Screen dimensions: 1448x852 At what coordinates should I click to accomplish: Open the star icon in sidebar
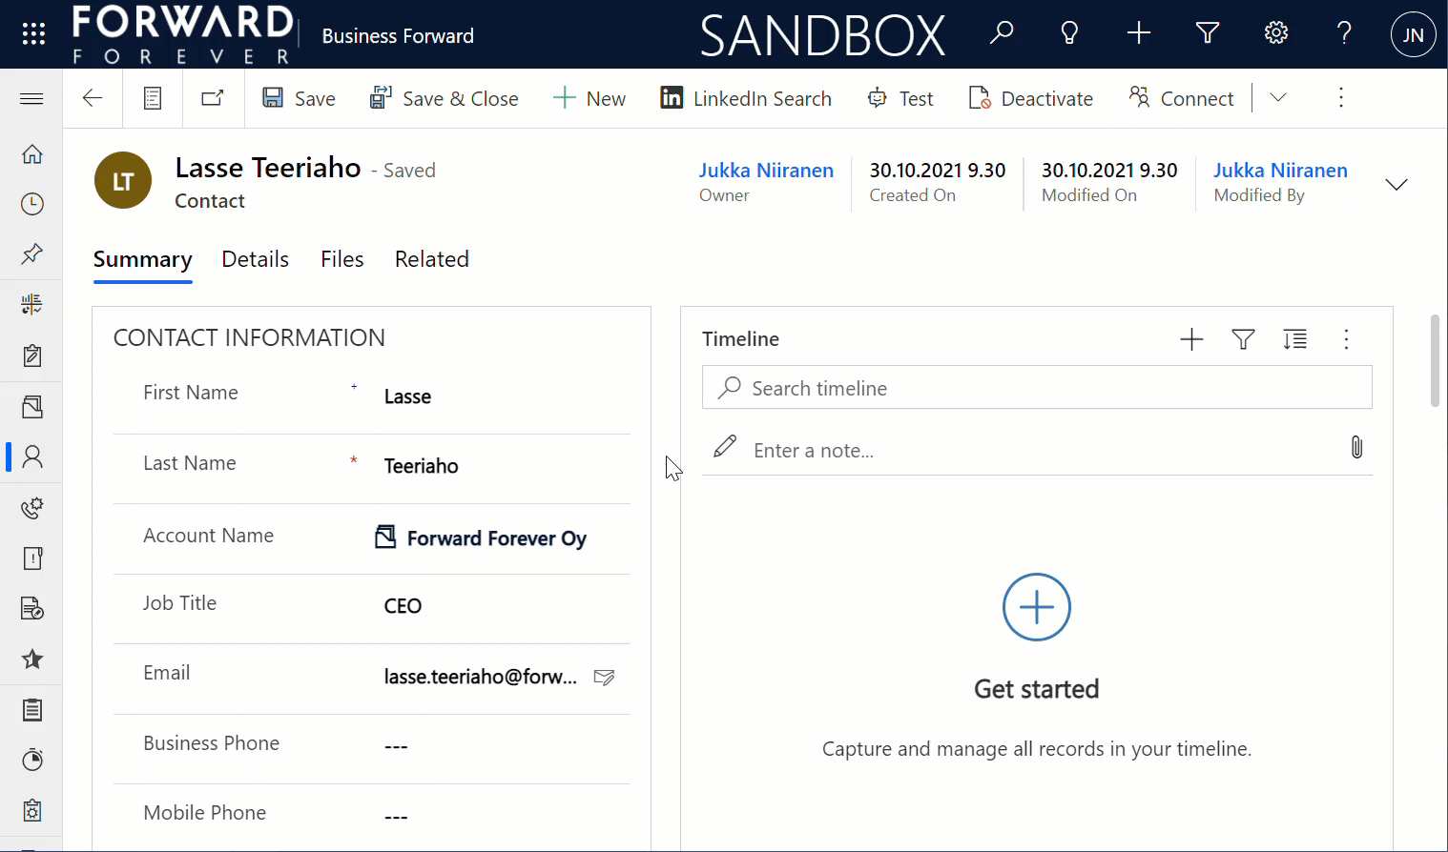(x=32, y=659)
